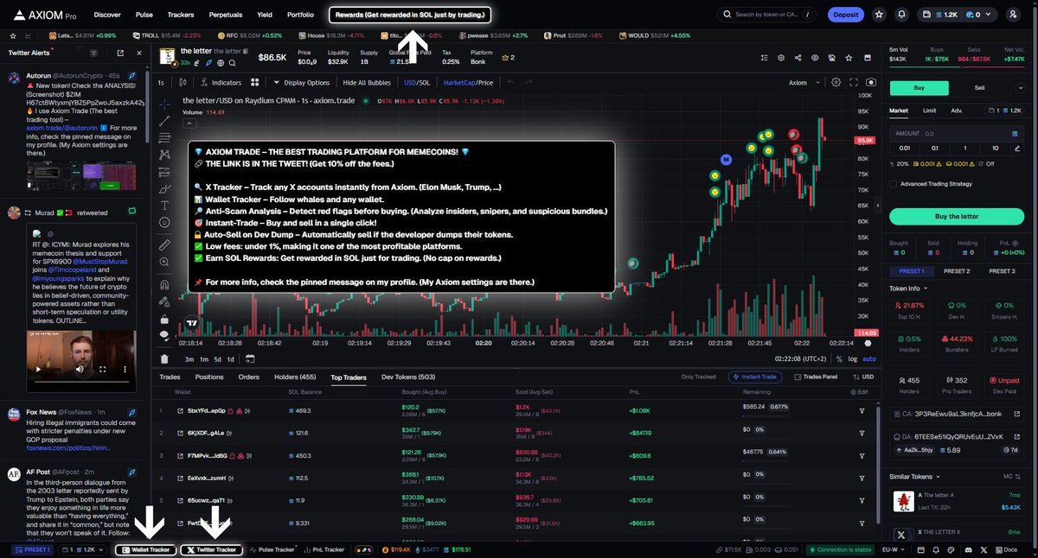Open the emoji sticker tool
Screen dimensions: 1038x558
tap(164, 222)
